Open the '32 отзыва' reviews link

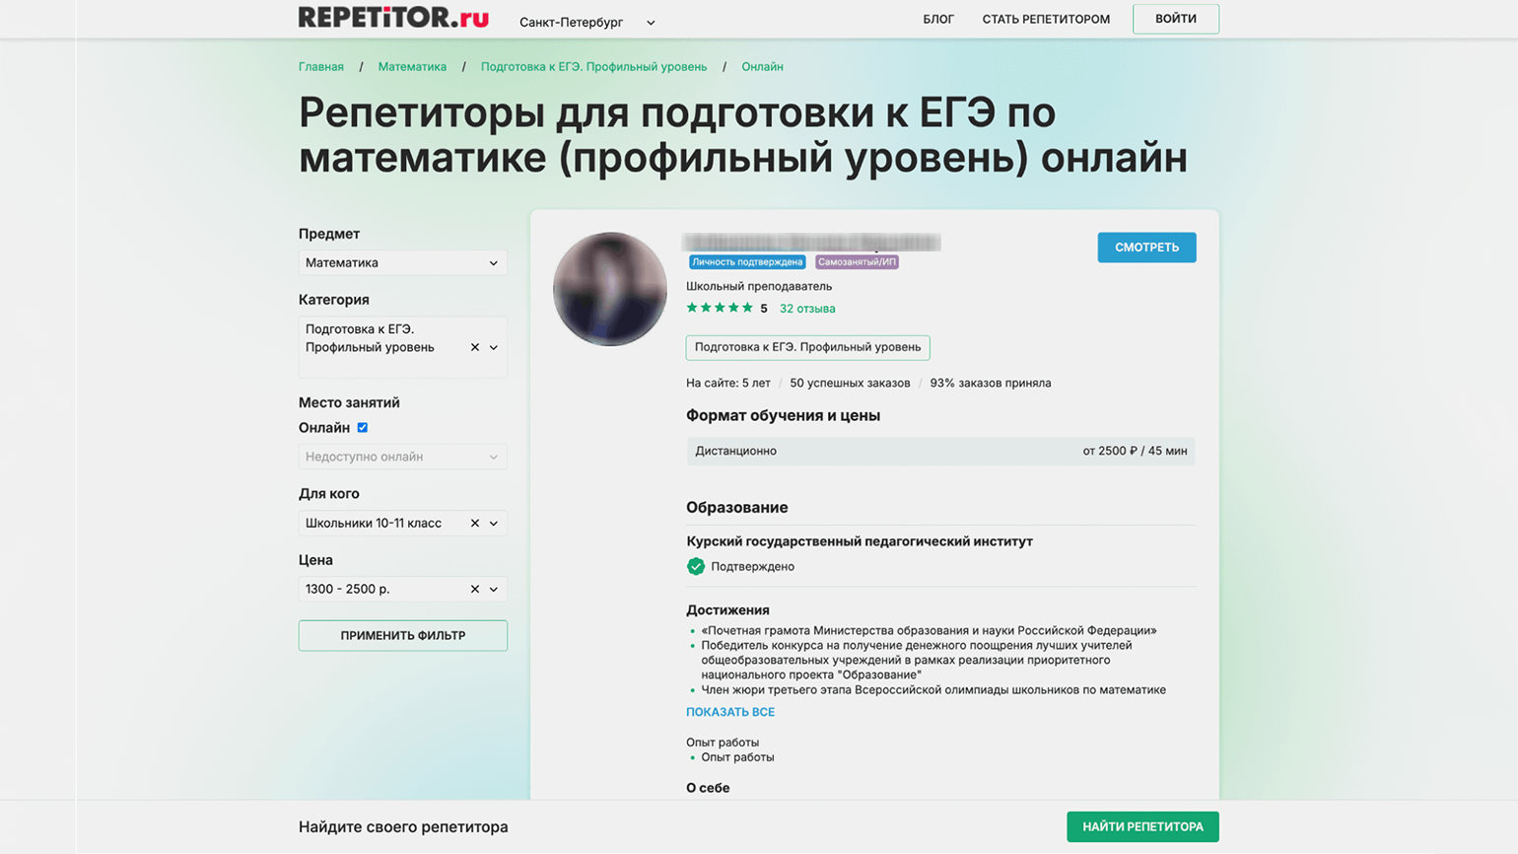pos(806,309)
